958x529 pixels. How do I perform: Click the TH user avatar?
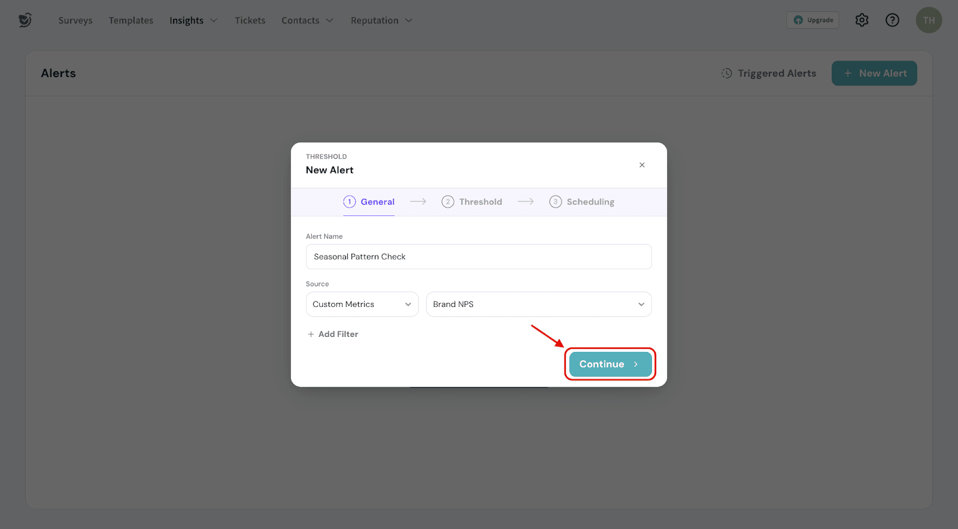pyautogui.click(x=928, y=20)
